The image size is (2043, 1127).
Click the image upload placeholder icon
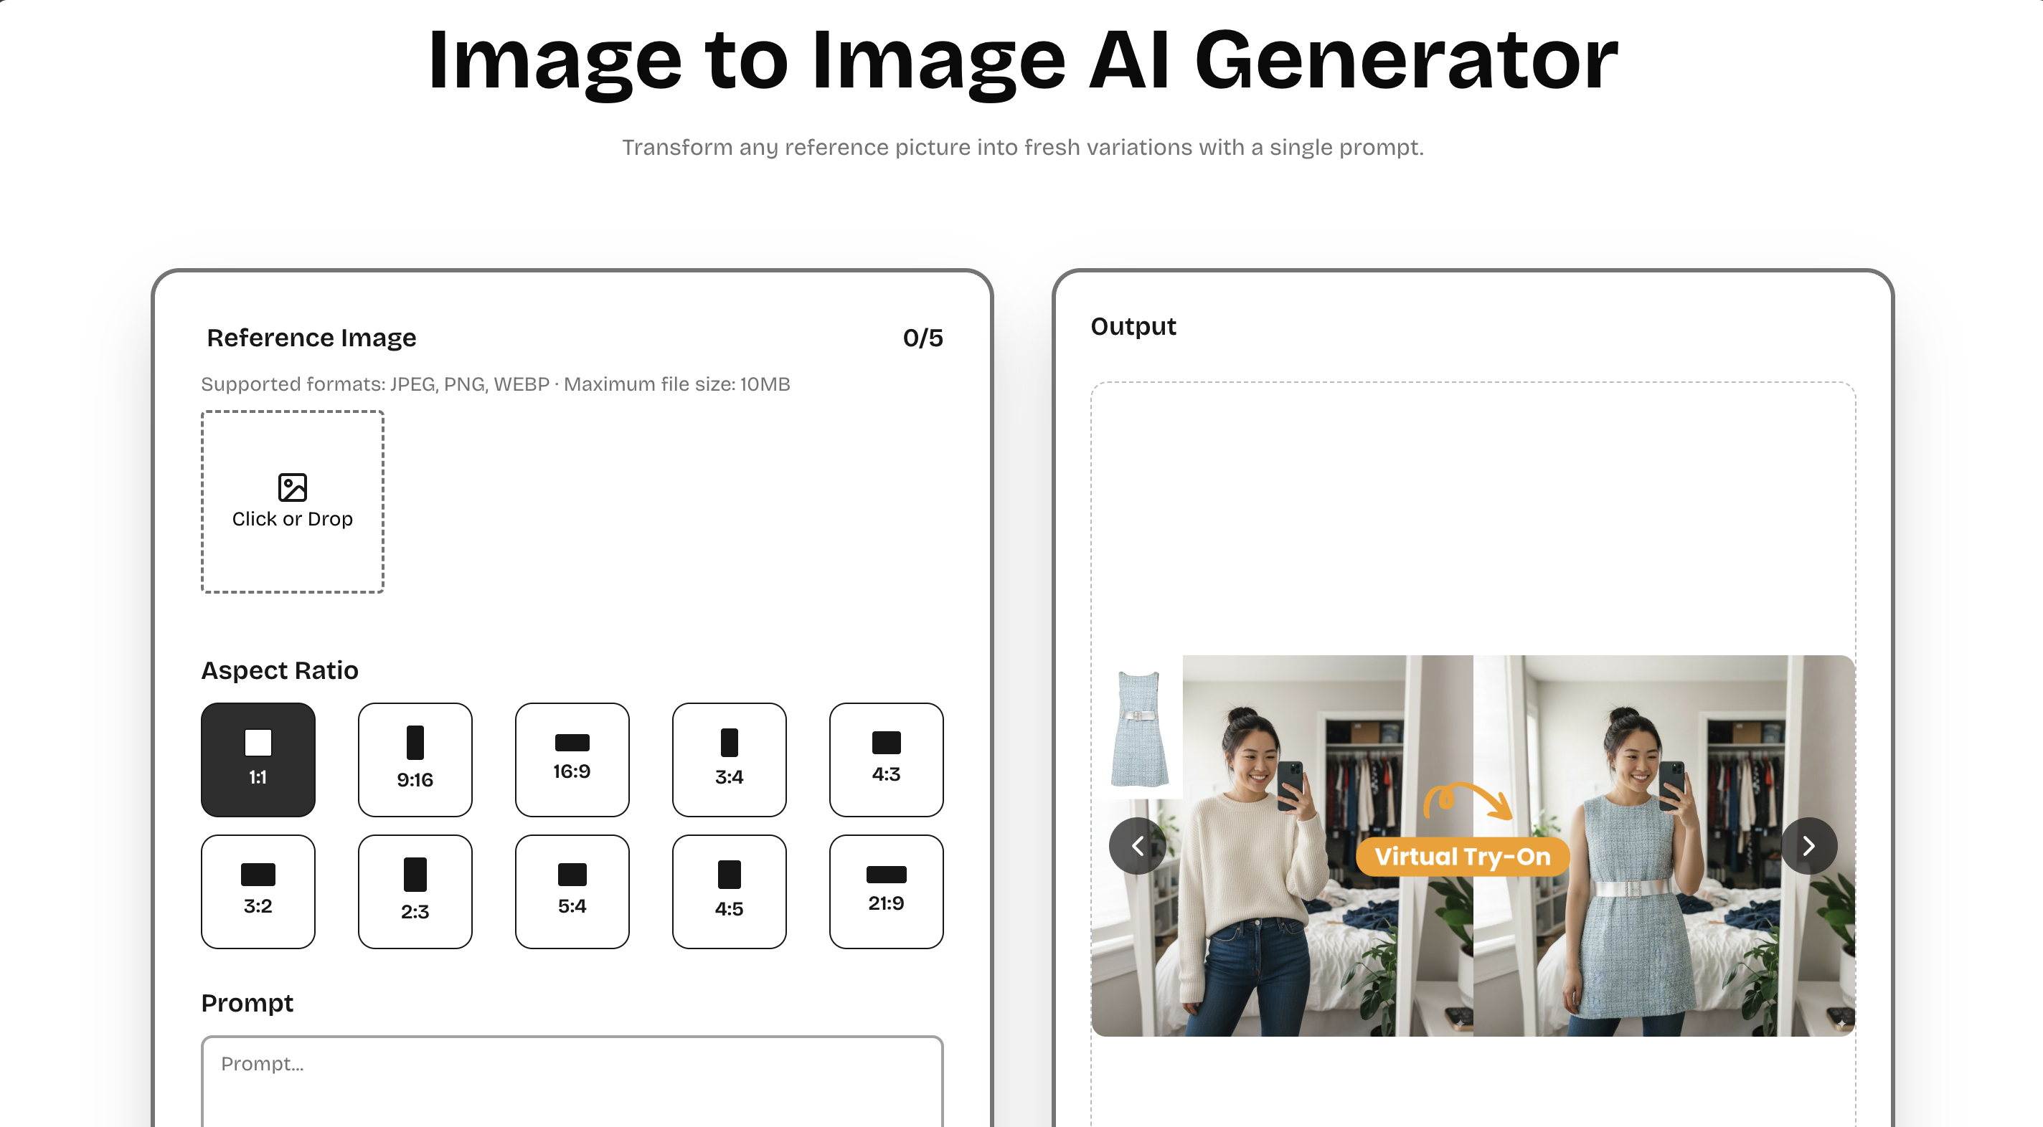pyautogui.click(x=292, y=488)
